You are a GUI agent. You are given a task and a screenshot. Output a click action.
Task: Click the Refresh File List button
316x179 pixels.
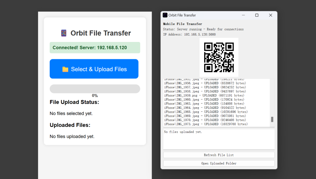[x=219, y=155]
